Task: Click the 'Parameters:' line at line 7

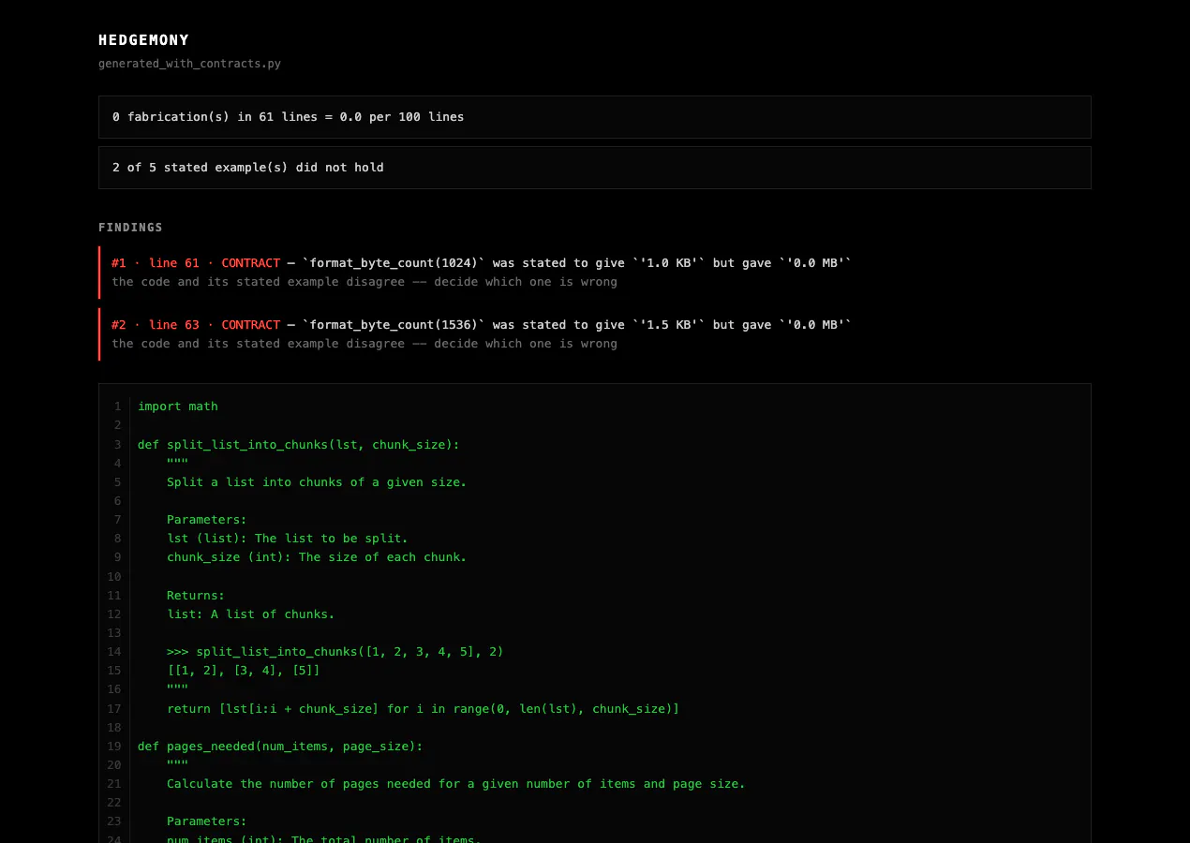Action: pyautogui.click(x=207, y=520)
